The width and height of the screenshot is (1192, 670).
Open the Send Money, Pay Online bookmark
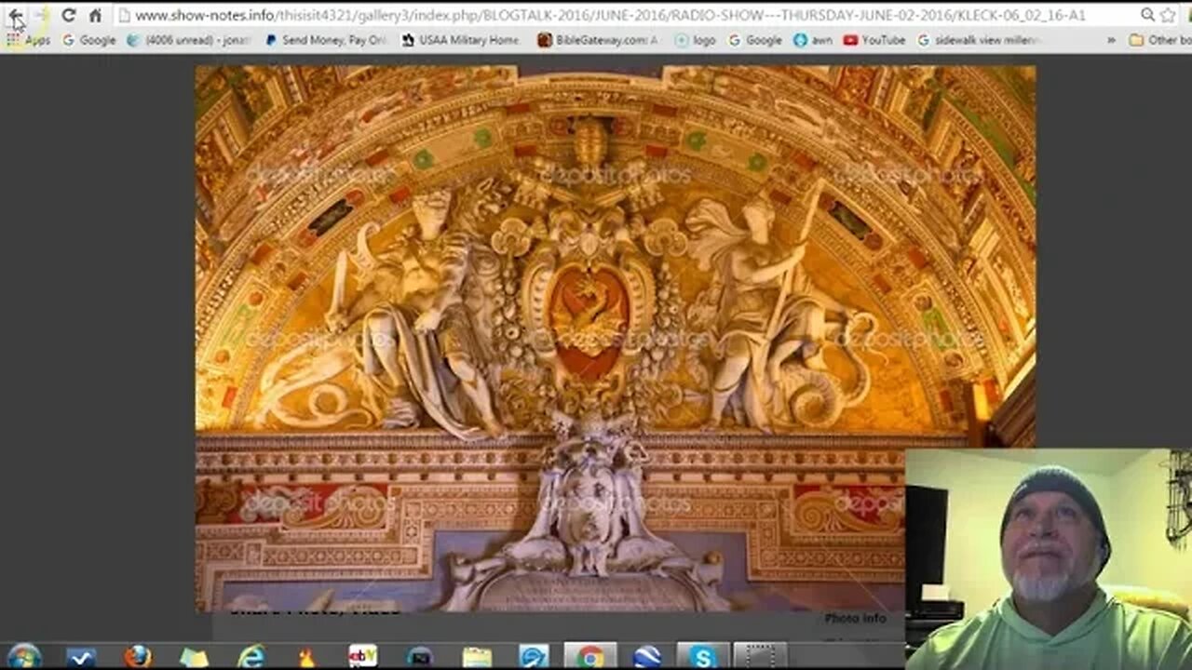tap(325, 40)
